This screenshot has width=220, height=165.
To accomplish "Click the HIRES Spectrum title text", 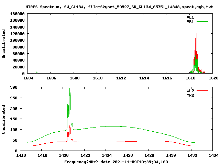I will [x=119, y=7].
